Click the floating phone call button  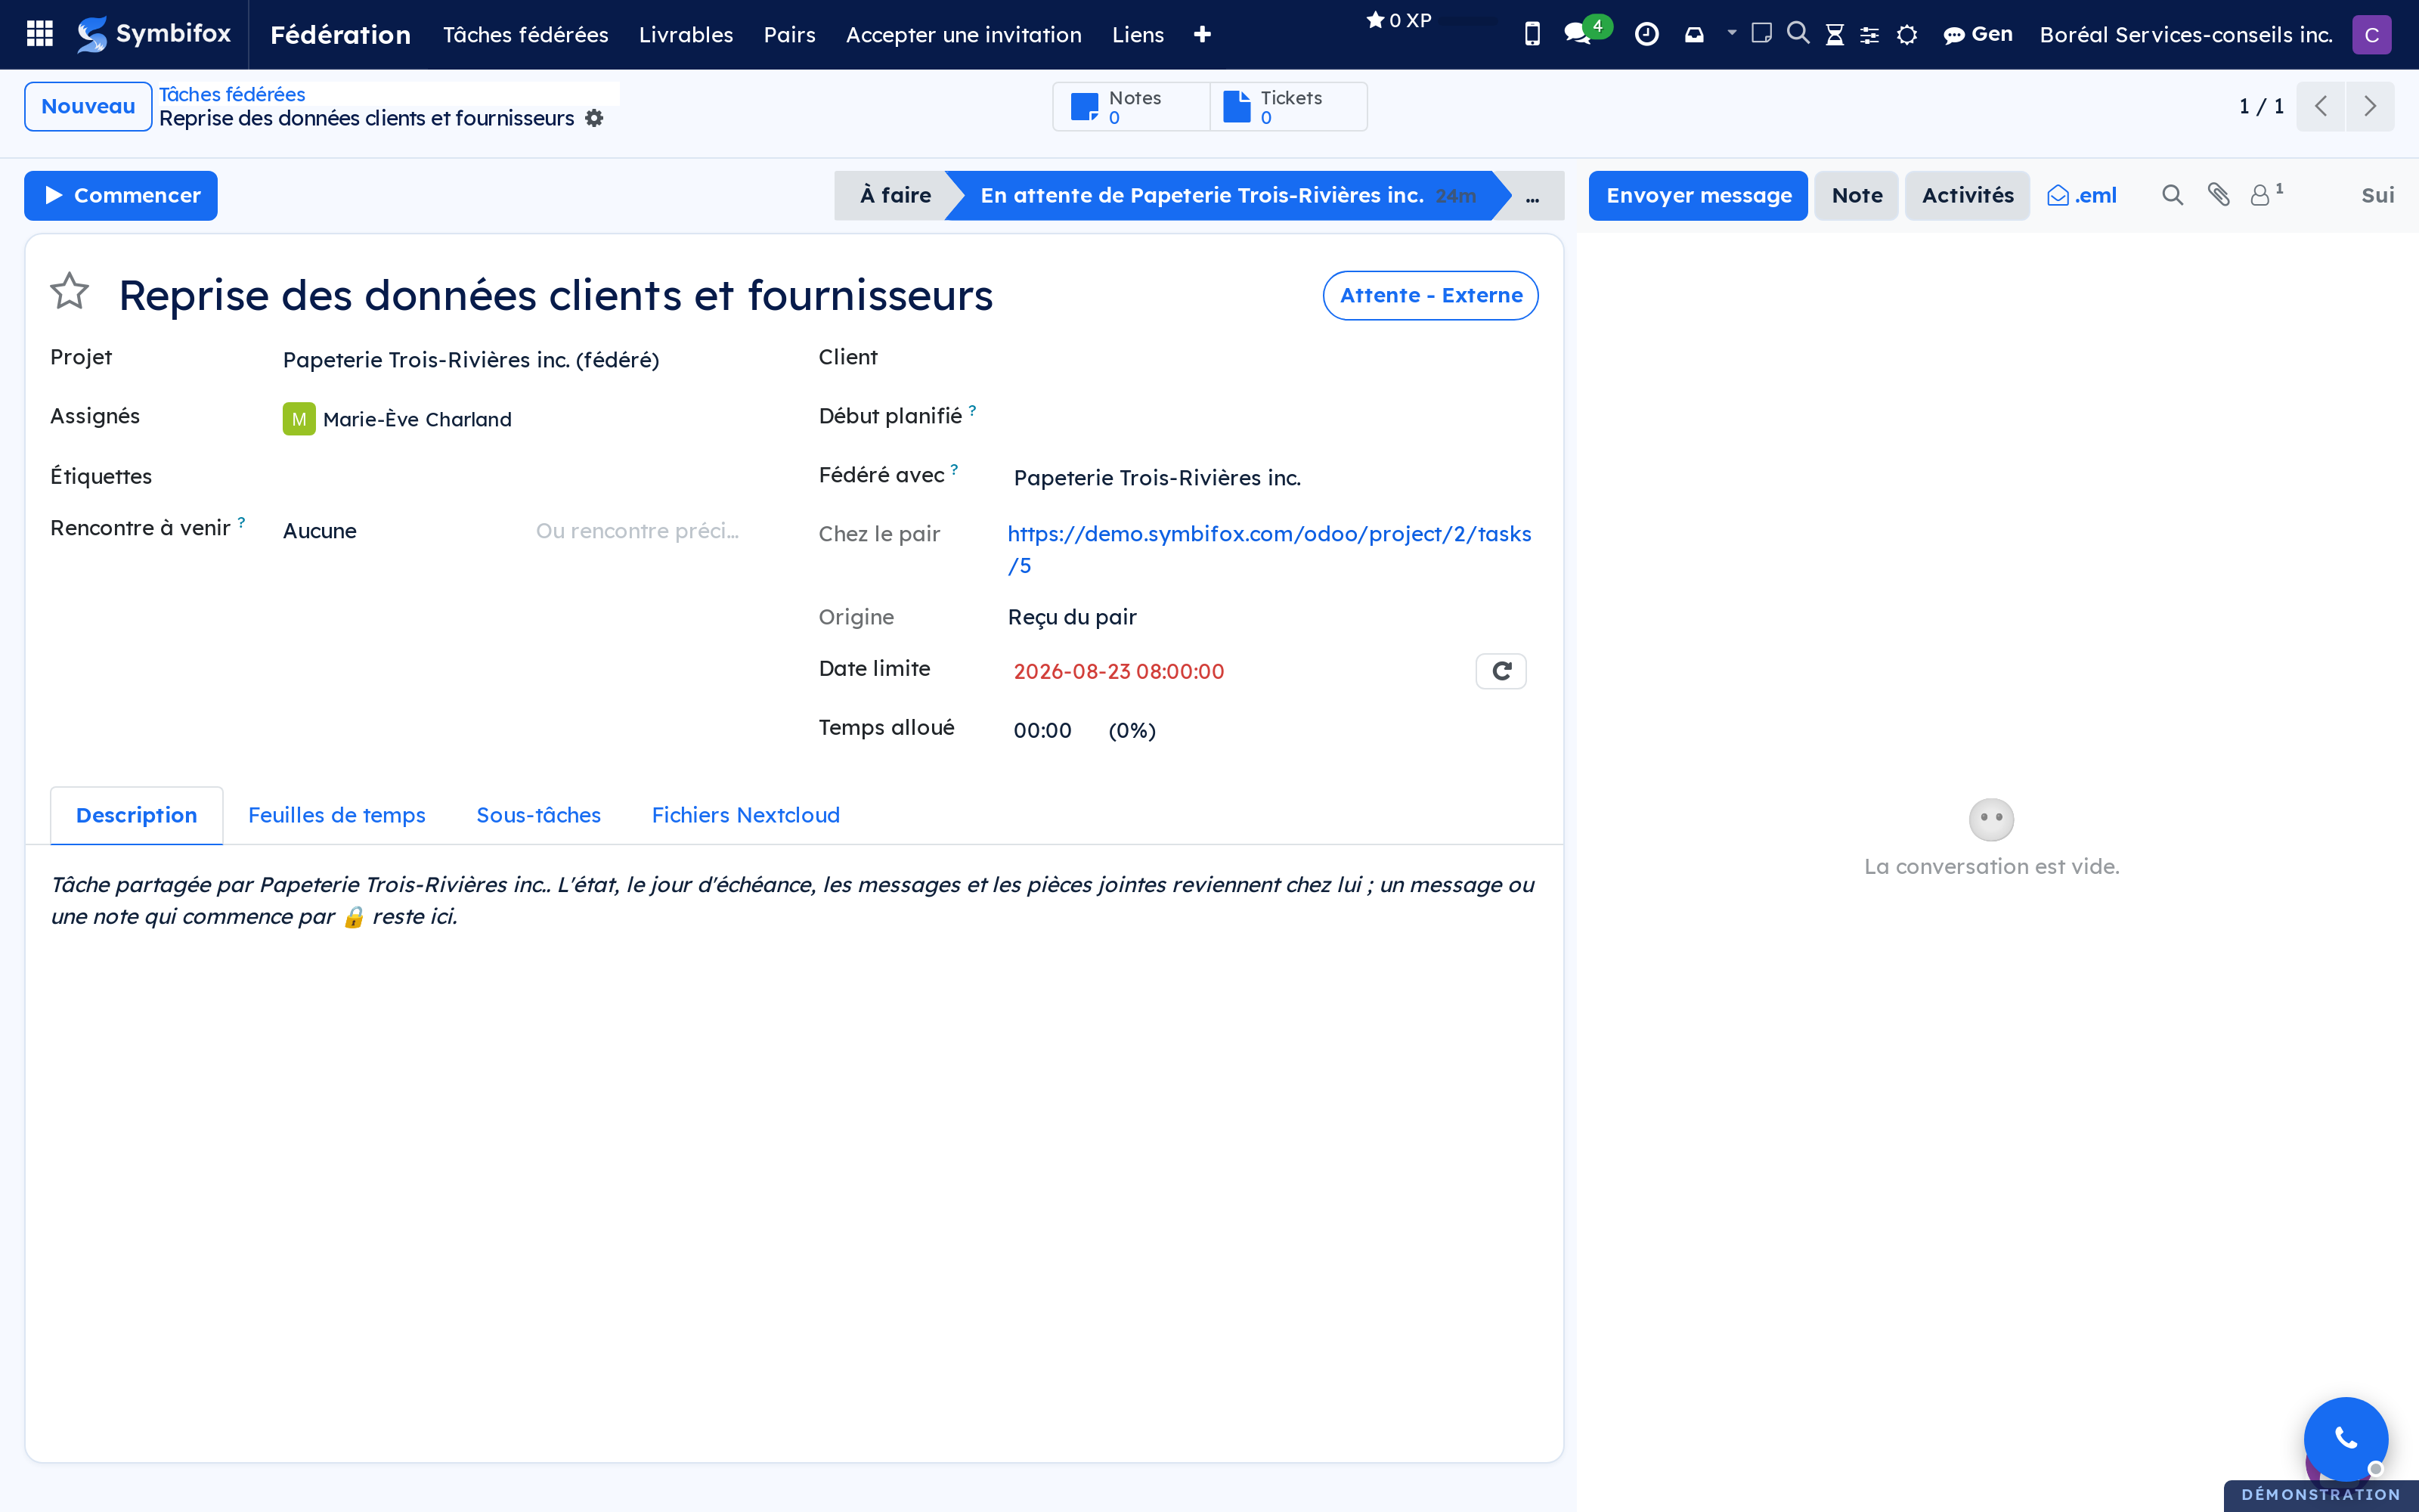point(2345,1438)
